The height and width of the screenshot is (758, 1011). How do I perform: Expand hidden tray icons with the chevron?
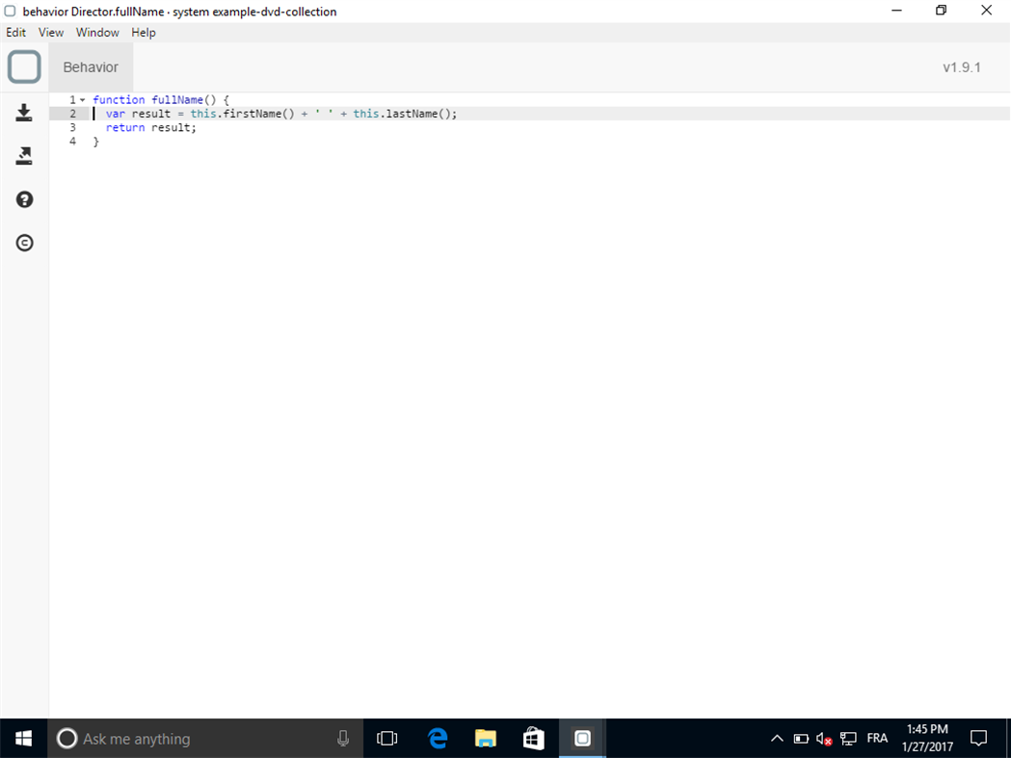tap(776, 738)
